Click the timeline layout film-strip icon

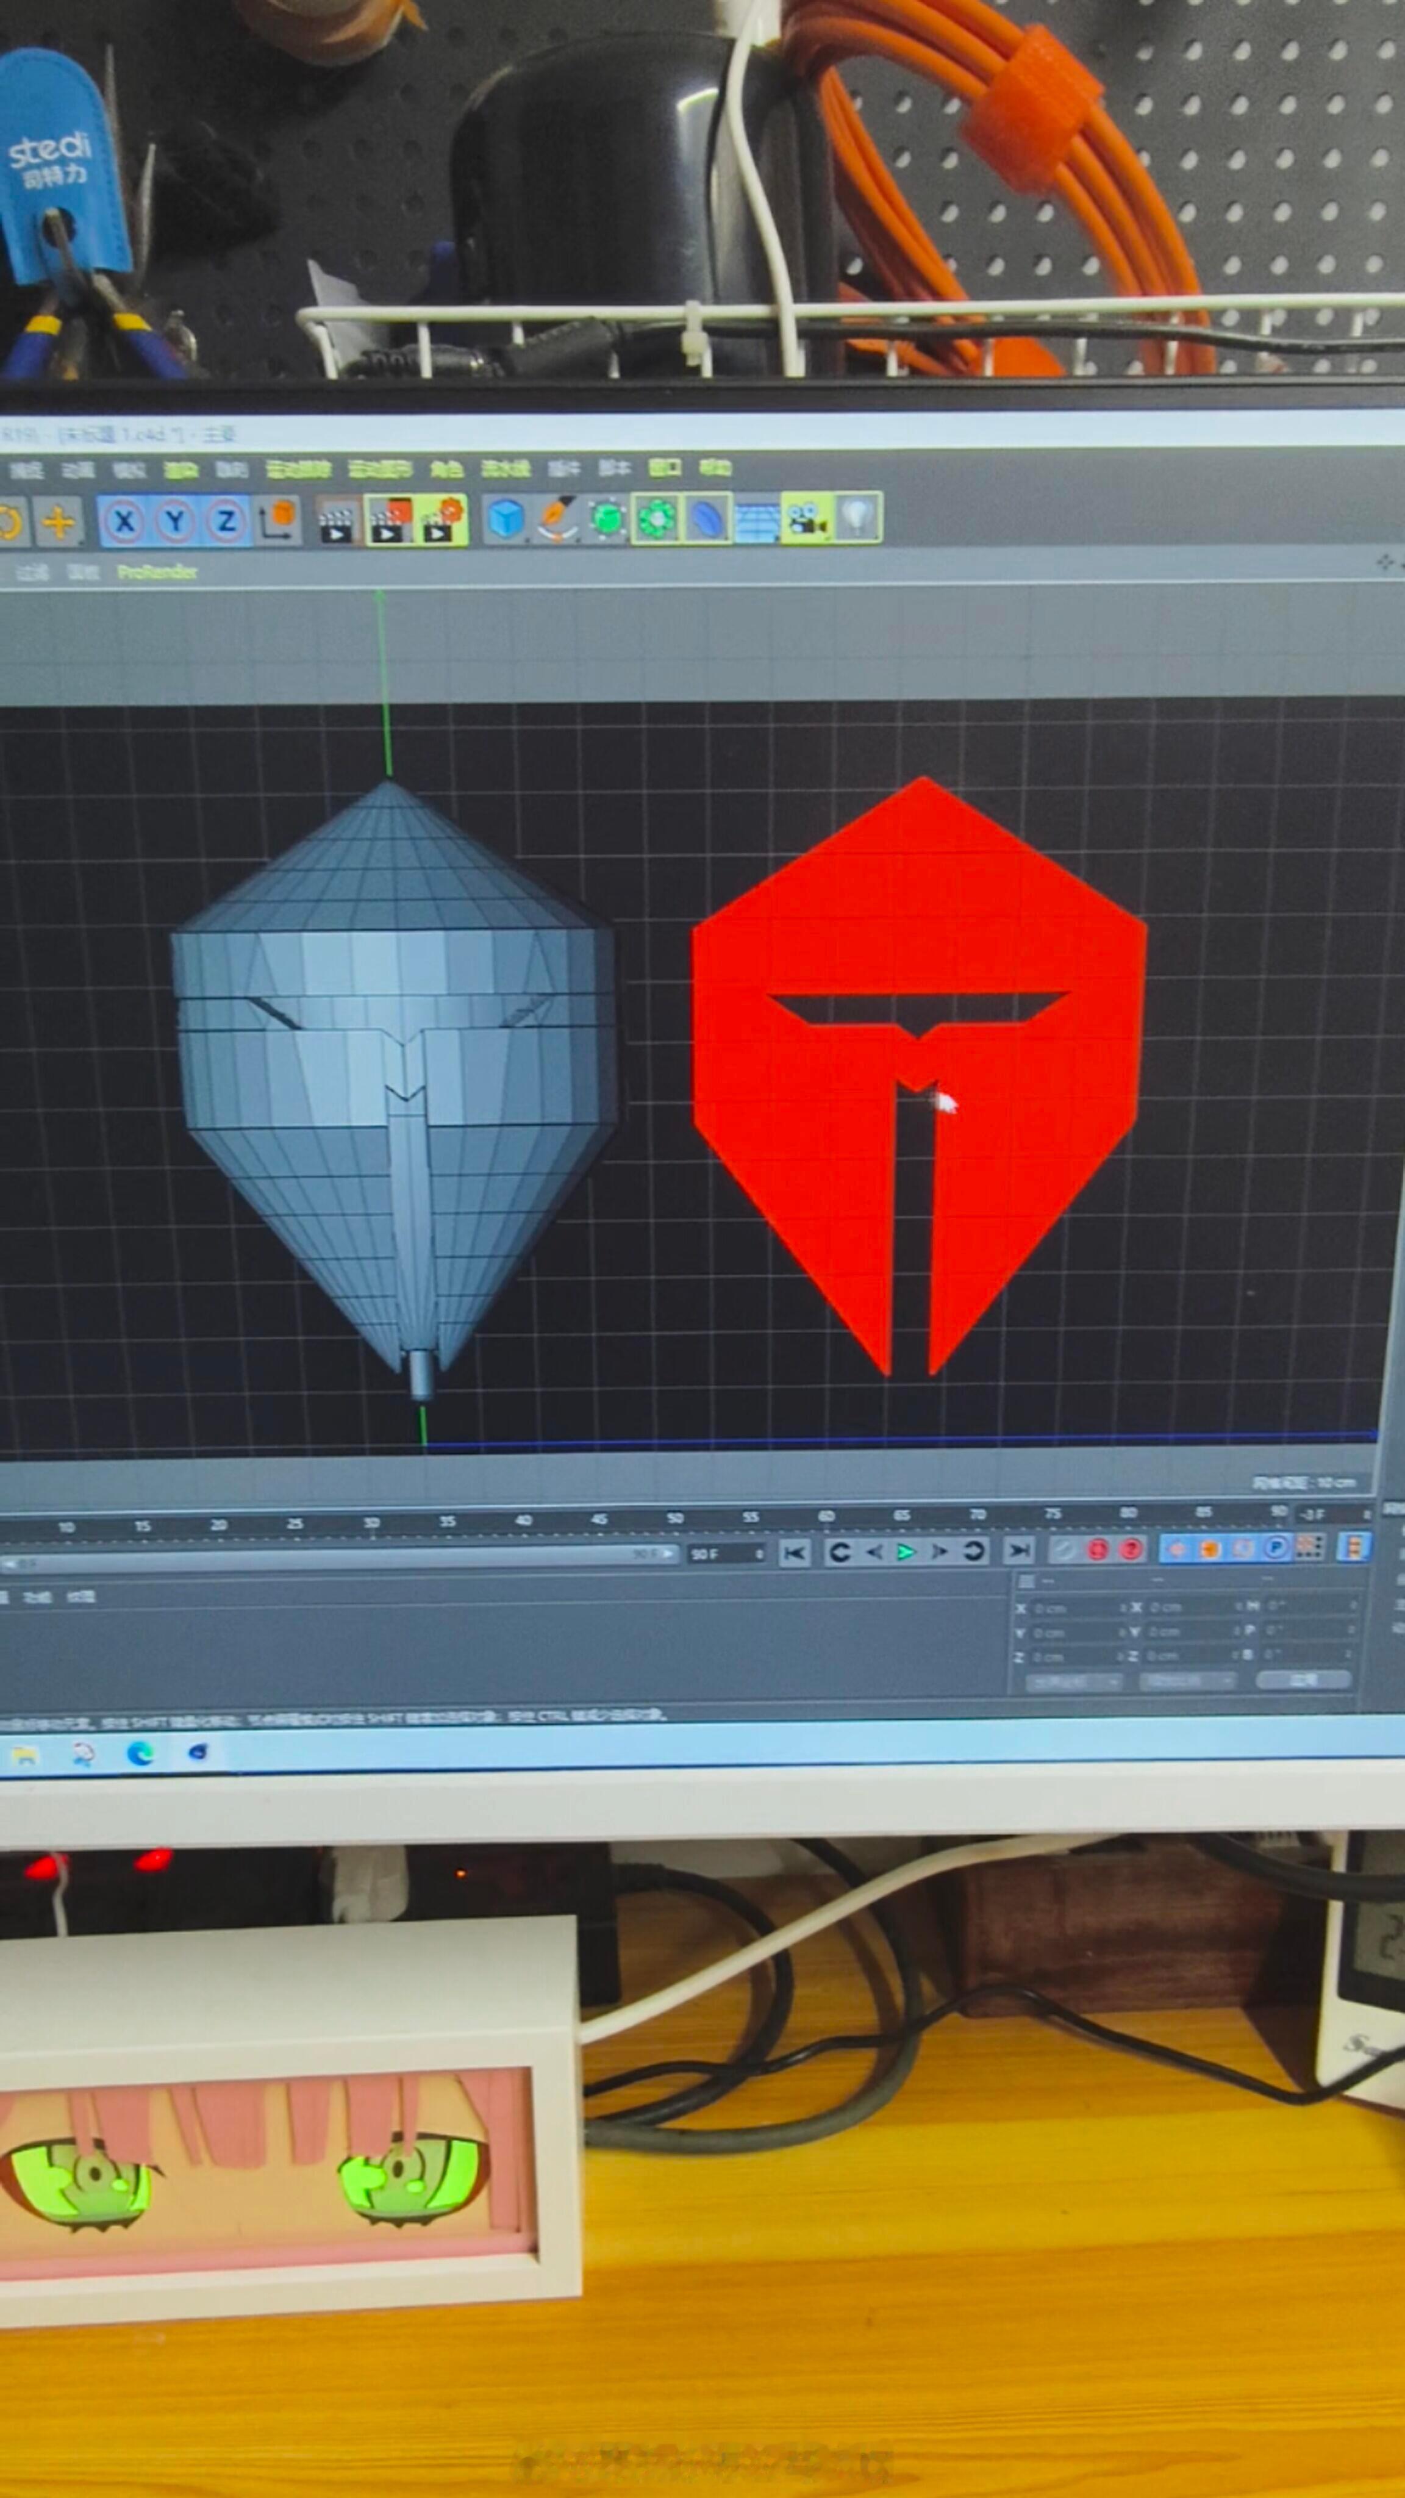pyautogui.click(x=1354, y=1546)
